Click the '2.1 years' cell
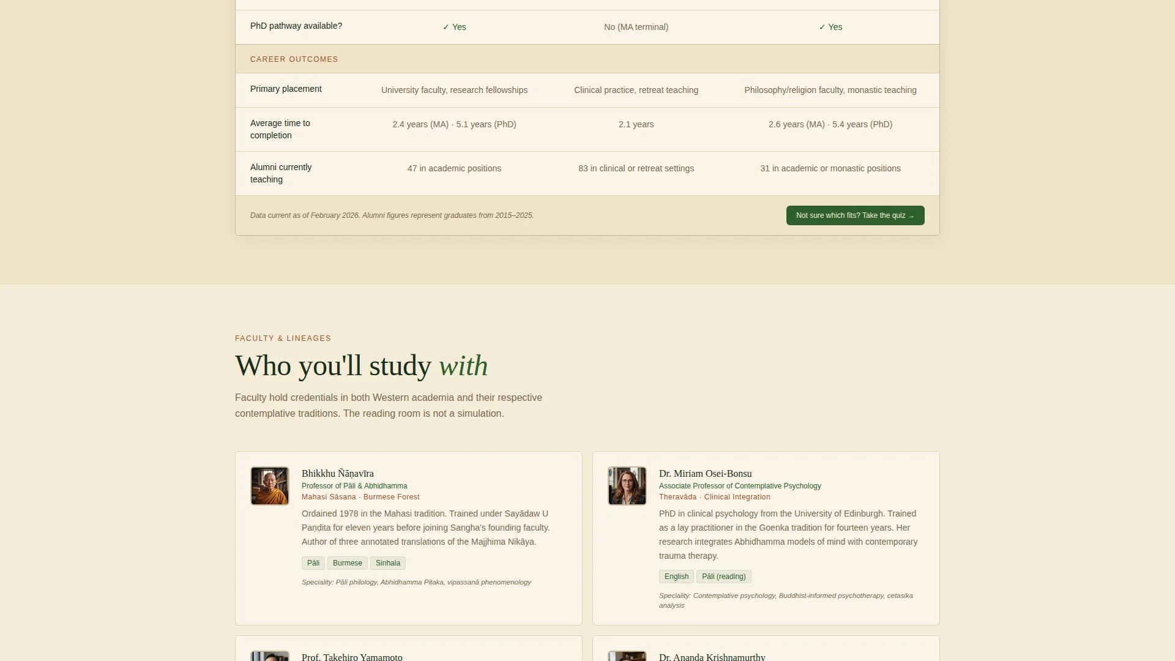 [x=636, y=124]
